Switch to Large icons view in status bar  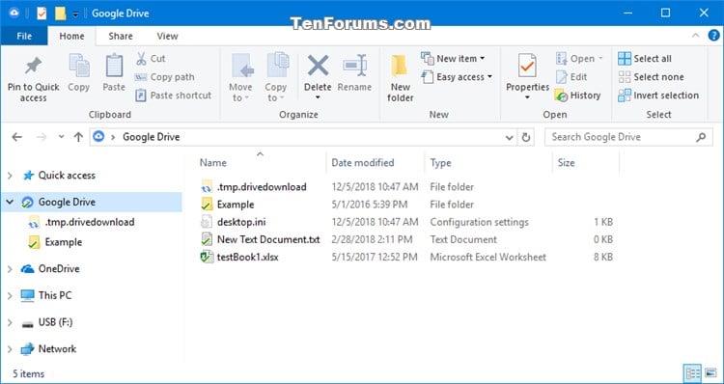tap(710, 373)
